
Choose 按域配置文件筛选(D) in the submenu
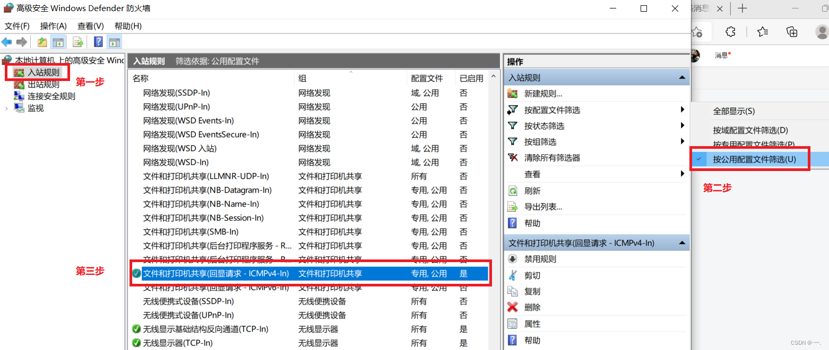(x=750, y=130)
